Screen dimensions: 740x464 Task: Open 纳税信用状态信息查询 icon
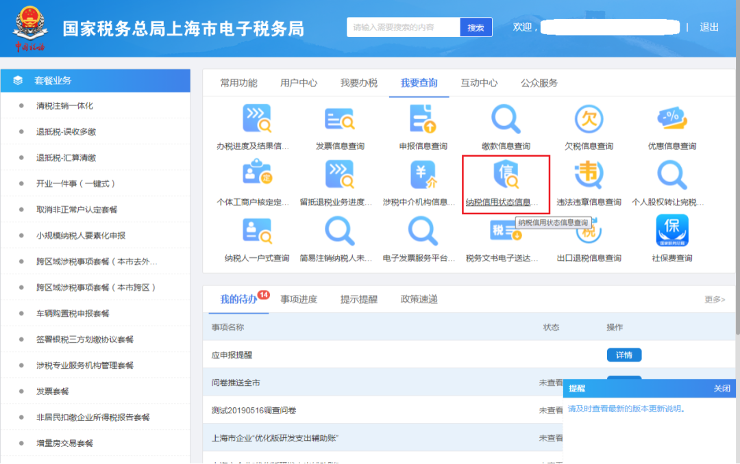tap(506, 174)
